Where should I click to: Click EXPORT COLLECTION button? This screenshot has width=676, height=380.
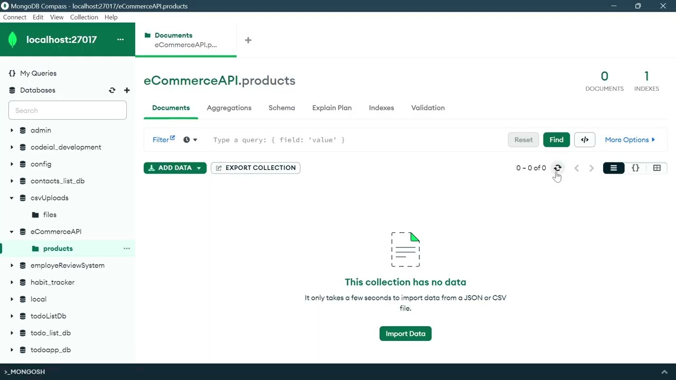point(256,168)
